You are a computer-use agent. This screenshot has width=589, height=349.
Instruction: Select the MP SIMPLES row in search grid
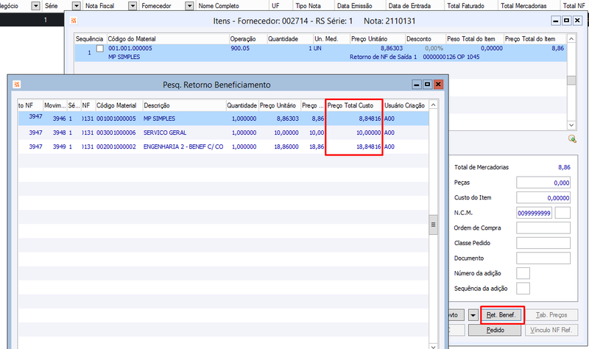(223, 119)
